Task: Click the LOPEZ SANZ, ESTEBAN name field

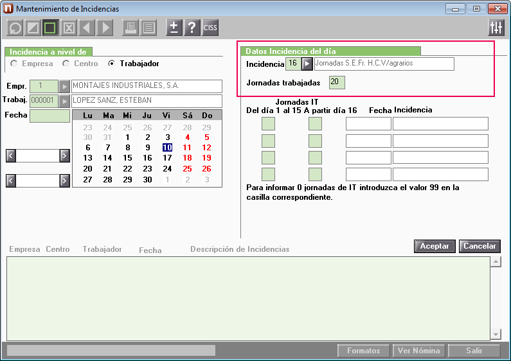Action: point(147,101)
